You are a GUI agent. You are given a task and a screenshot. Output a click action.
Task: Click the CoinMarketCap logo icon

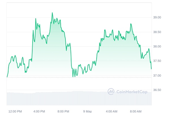(111, 92)
